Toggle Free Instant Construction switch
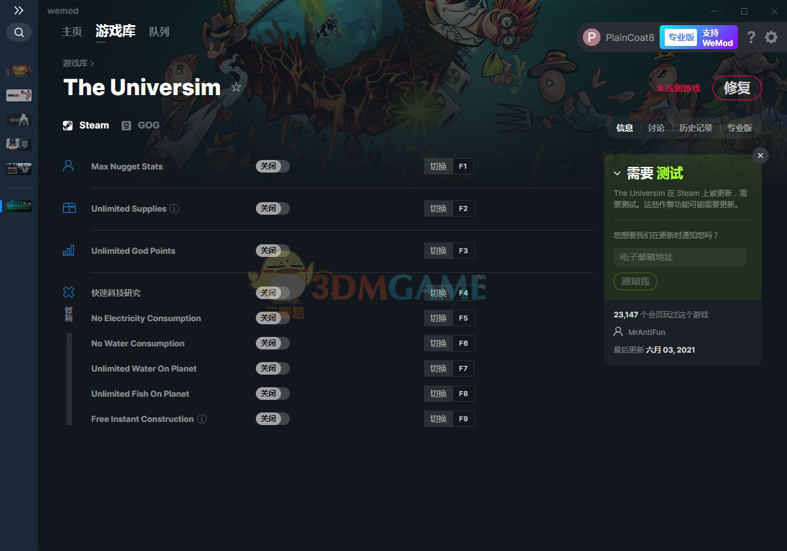This screenshot has height=551, width=787. pos(273,419)
